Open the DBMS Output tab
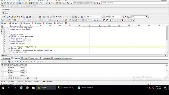 click(x=33, y=59)
